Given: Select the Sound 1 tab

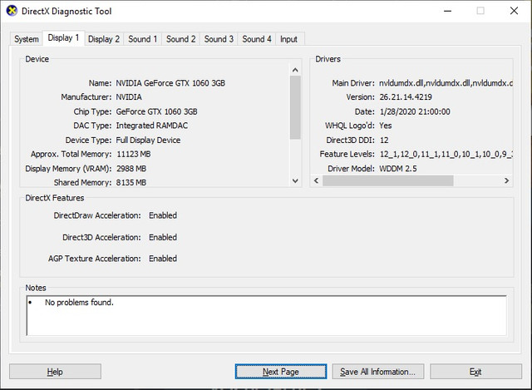Looking at the screenshot, I should [143, 39].
